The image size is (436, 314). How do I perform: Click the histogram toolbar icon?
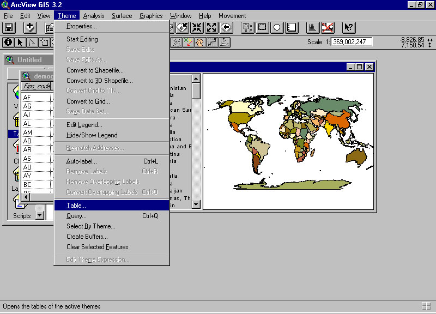coord(313,27)
